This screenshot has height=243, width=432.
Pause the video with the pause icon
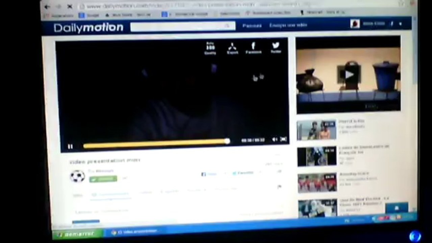tap(70, 146)
